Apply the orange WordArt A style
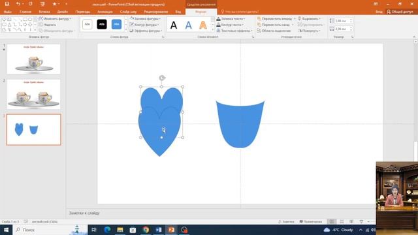Viewport: 418px width, 235px height. tap(203, 25)
